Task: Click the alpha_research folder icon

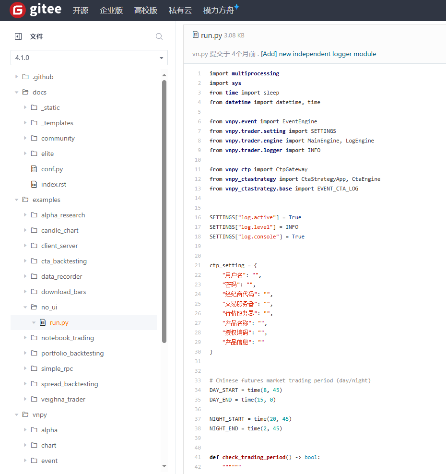Action: click(x=34, y=214)
